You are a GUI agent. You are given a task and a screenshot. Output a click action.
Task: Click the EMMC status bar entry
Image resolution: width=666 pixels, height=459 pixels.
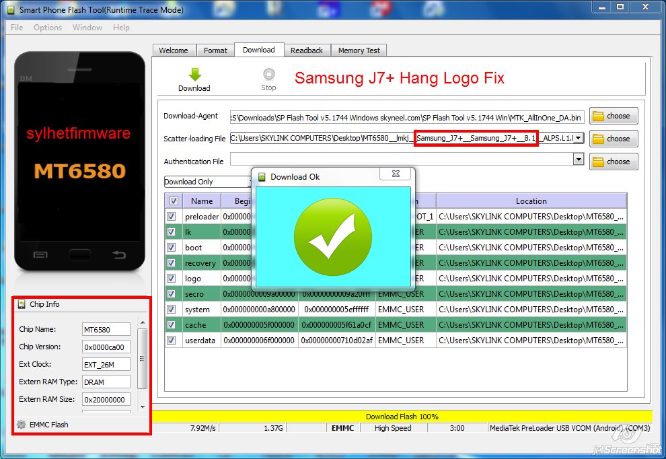pyautogui.click(x=342, y=428)
